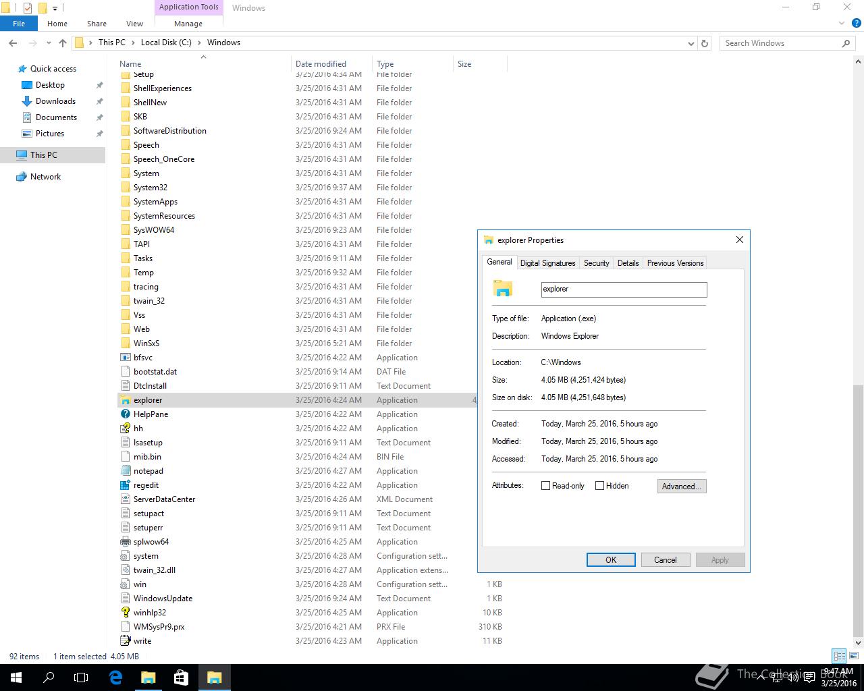
Task: Switch to the Home ribbon tab
Action: 57,24
